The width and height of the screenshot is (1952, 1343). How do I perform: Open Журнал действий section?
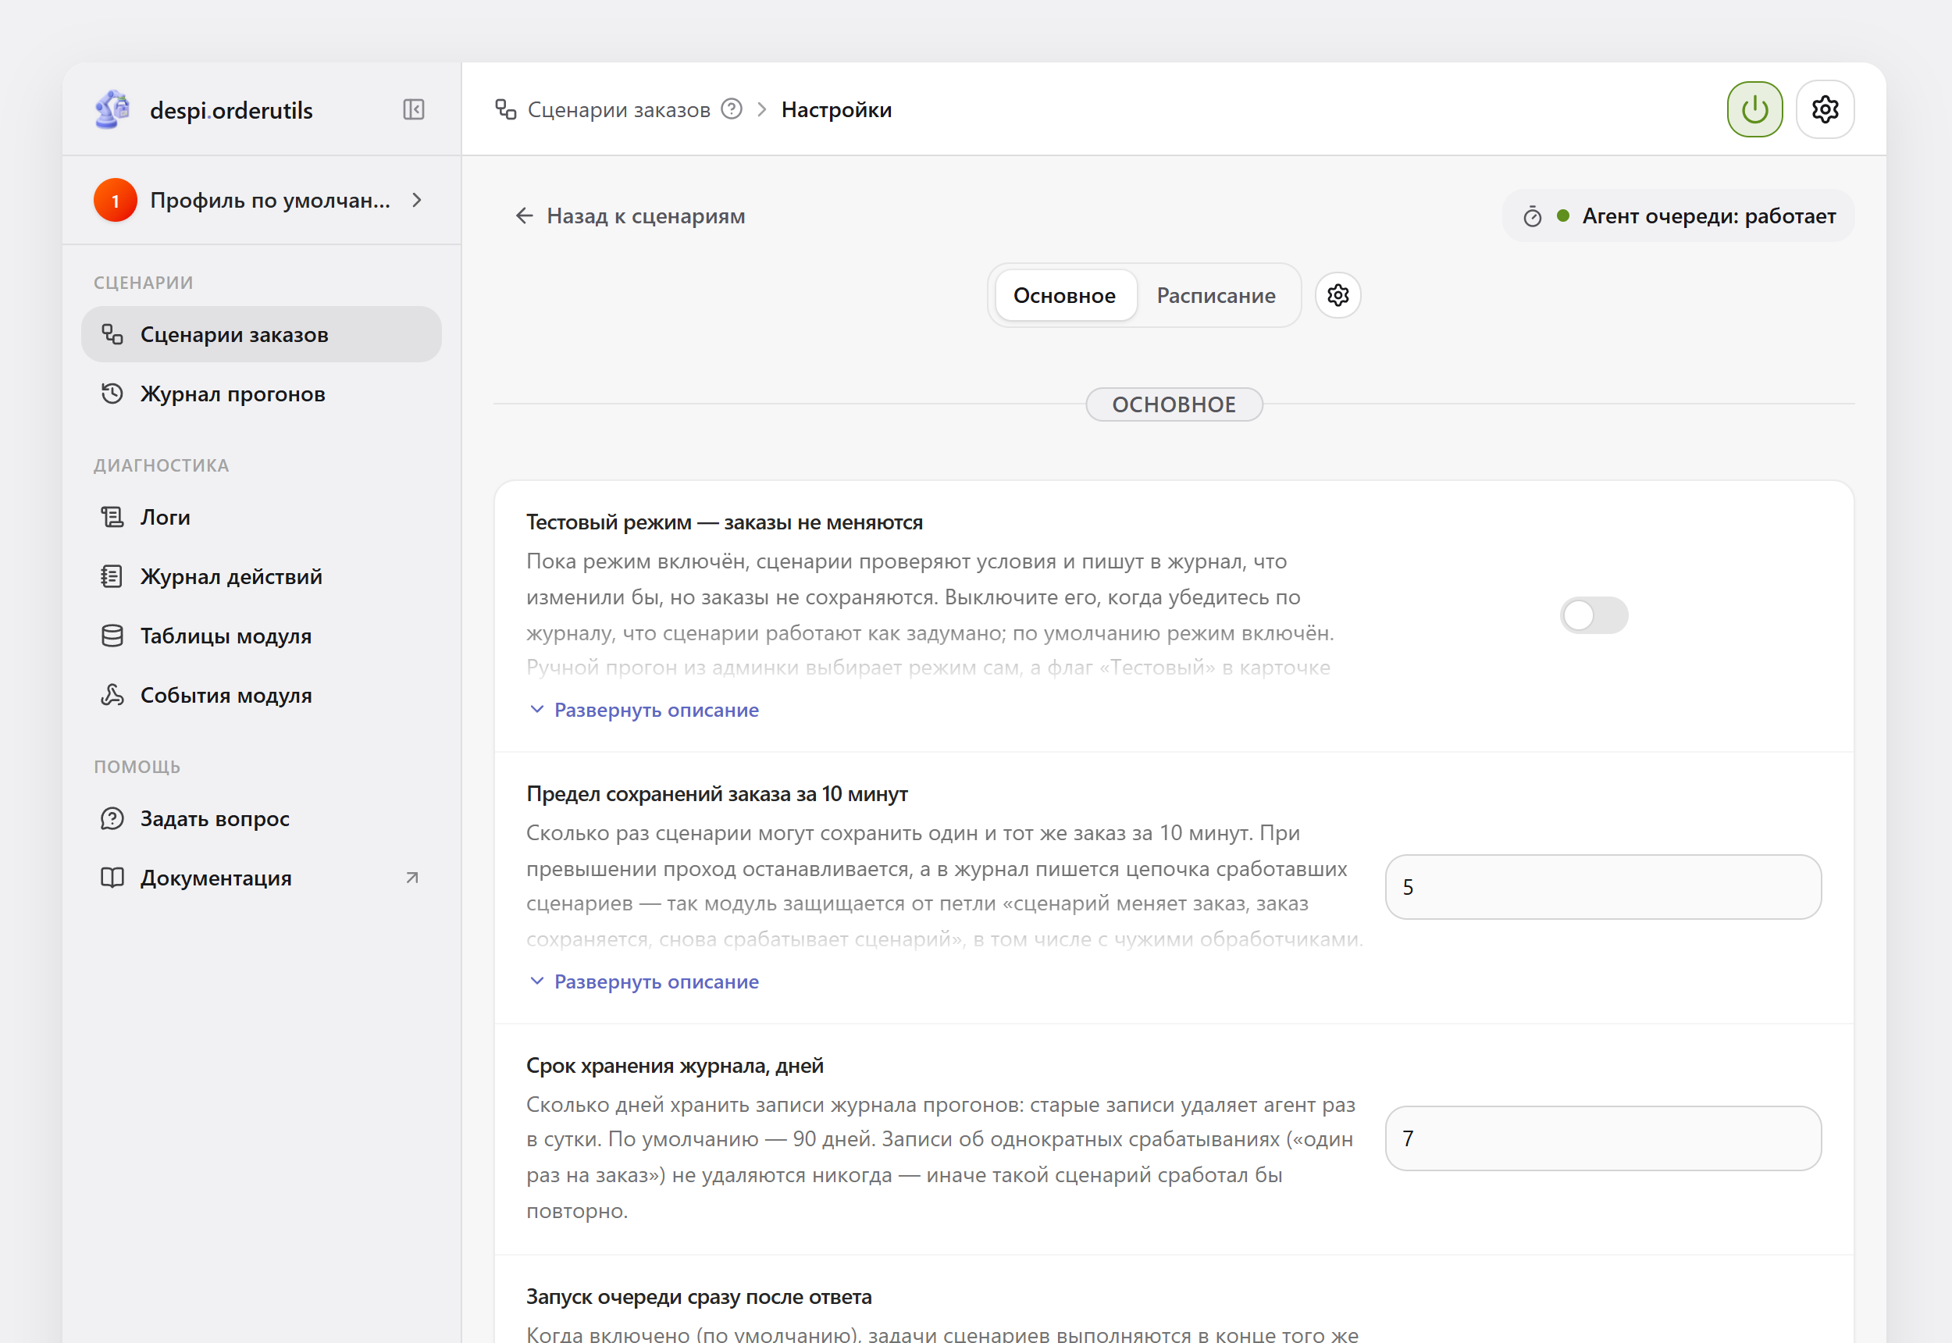tap(261, 576)
